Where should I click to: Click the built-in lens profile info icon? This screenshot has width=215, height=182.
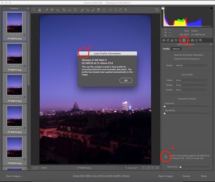pos(165,157)
